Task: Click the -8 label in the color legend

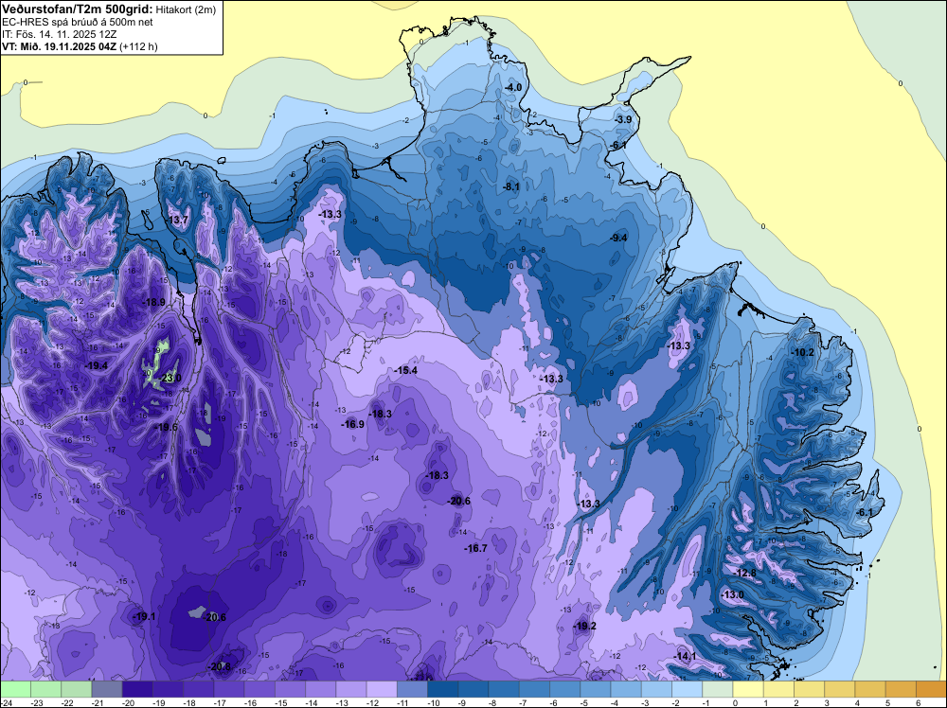Action: click(494, 702)
